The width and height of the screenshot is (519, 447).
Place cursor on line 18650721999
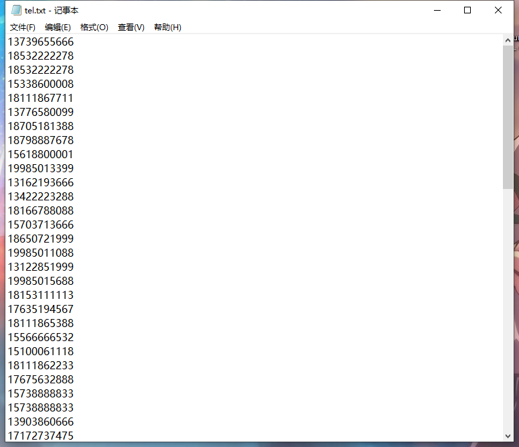coord(41,239)
